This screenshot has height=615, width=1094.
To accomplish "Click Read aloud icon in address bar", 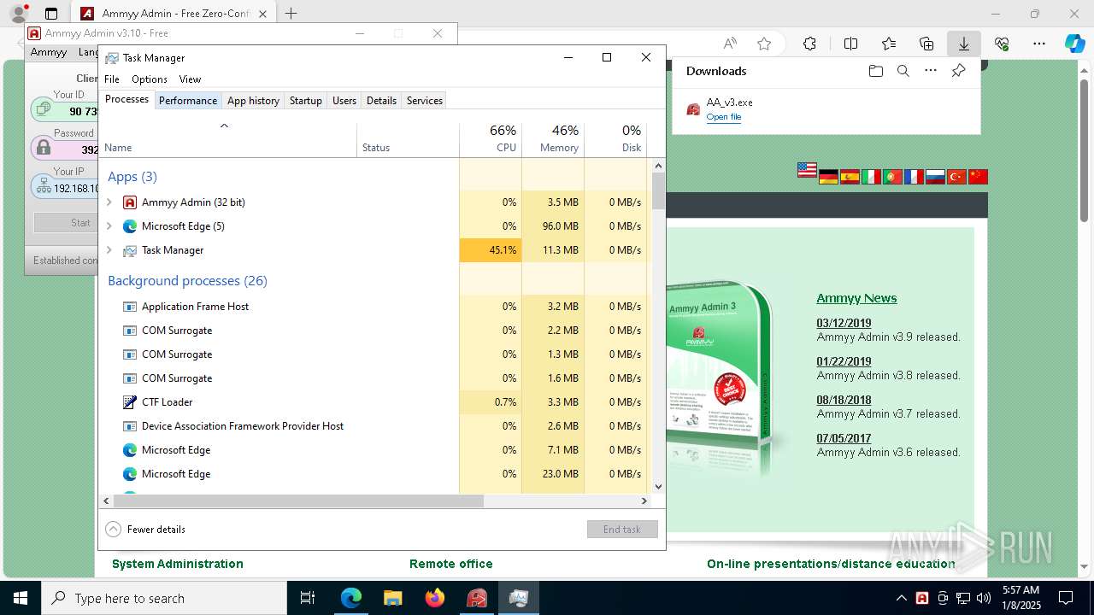I will [x=730, y=44].
